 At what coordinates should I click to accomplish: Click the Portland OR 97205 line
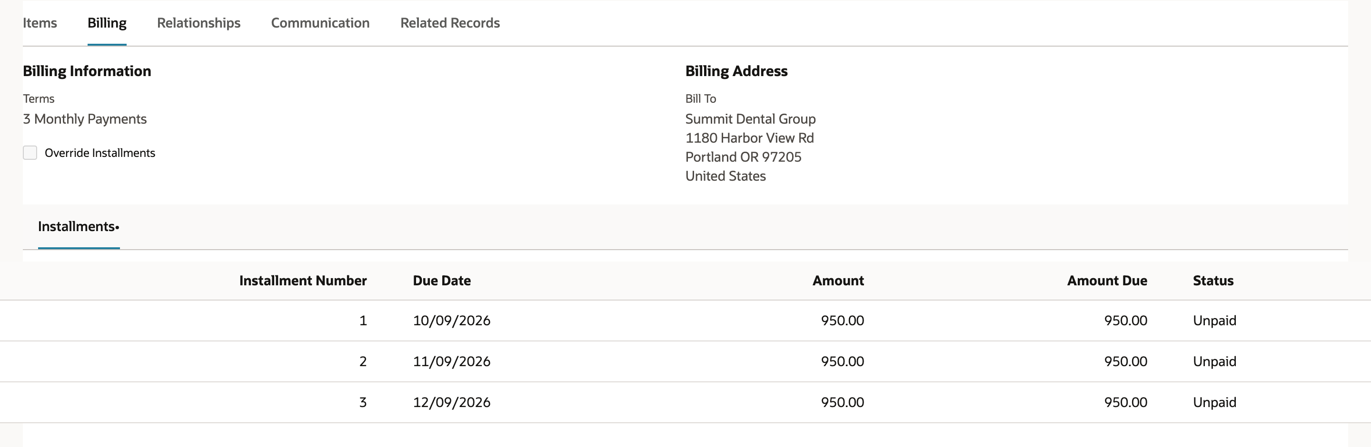[743, 157]
